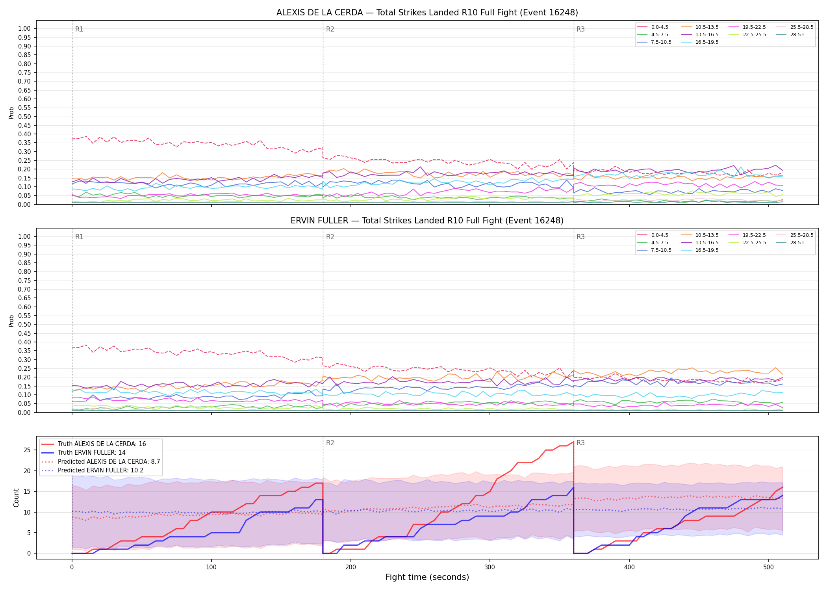Click the 25 tick on the Count axis
Screen dimensions: 827x591
click(28, 450)
